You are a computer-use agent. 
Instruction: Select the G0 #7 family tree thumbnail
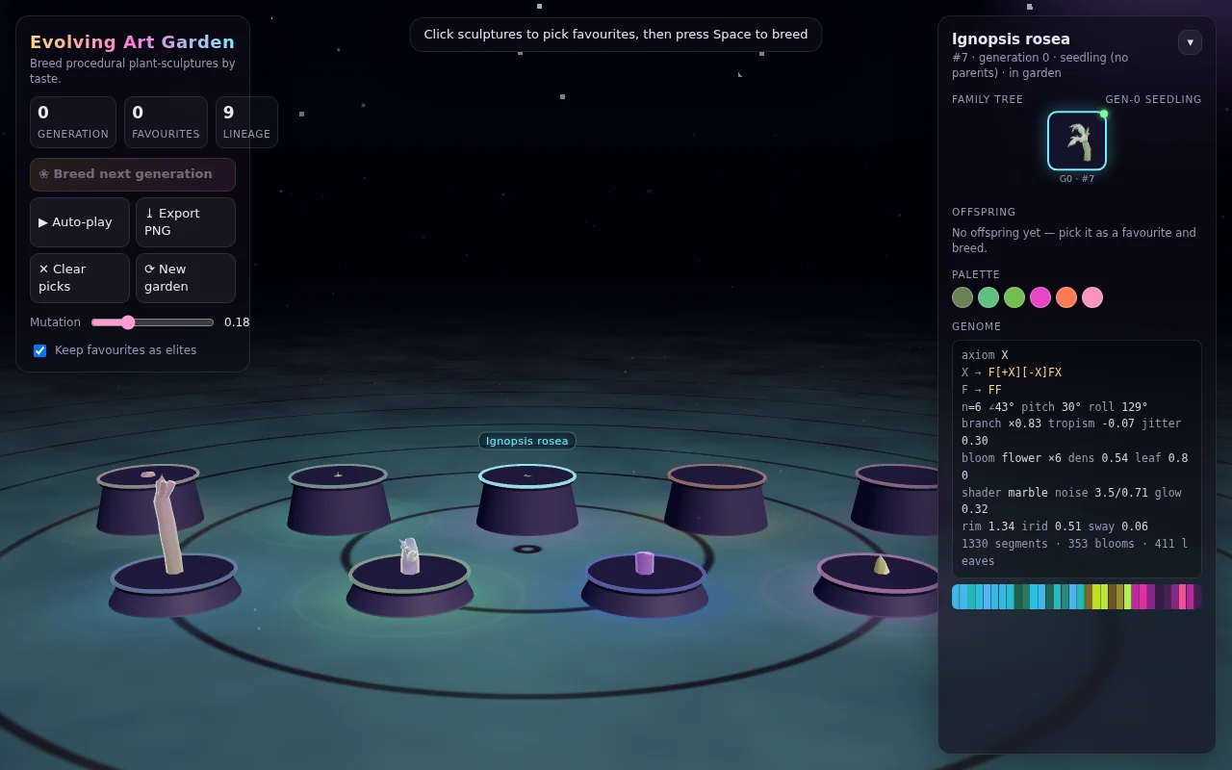point(1077,141)
